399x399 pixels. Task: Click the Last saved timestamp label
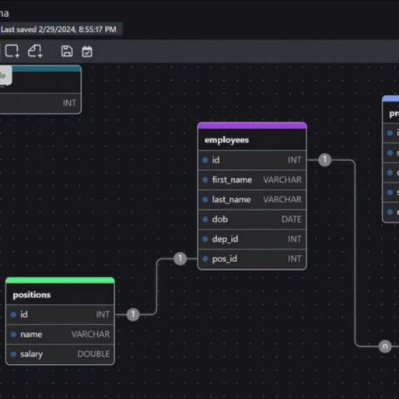click(58, 30)
